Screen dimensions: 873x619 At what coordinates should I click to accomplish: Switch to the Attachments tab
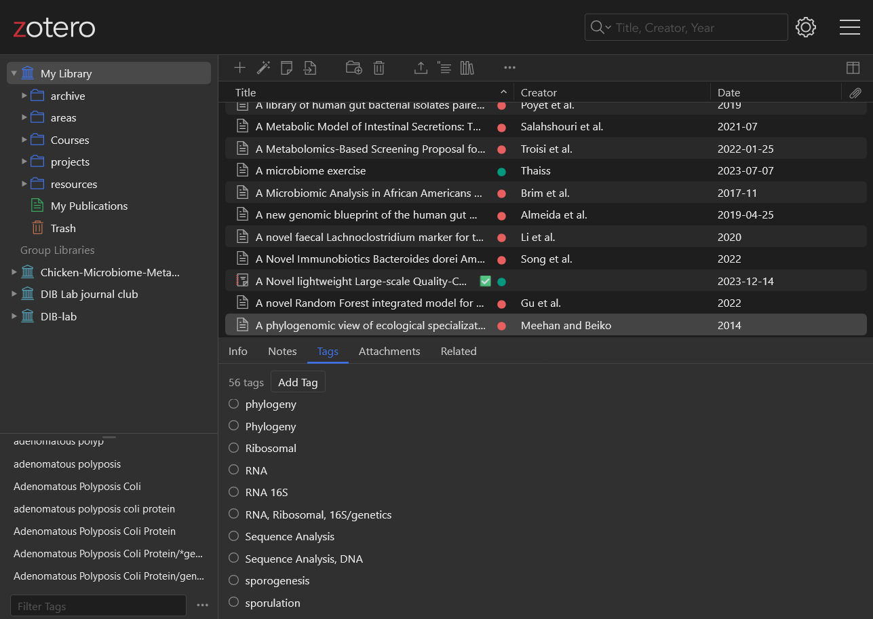click(389, 351)
